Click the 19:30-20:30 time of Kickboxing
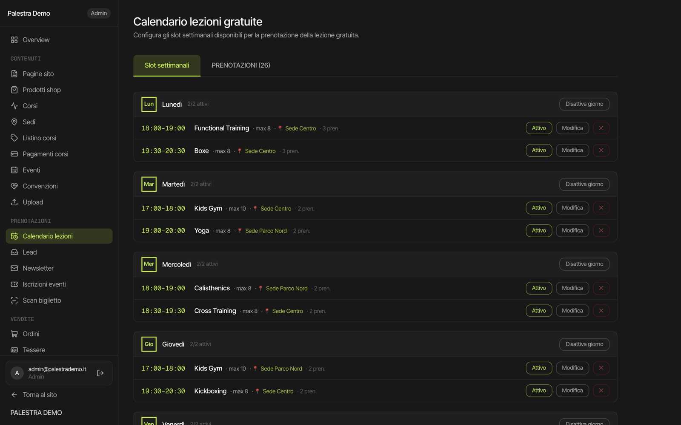The image size is (681, 425). pos(163,391)
